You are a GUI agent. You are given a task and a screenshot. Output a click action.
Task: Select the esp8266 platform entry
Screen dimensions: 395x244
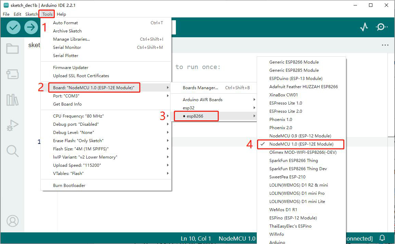pos(214,116)
